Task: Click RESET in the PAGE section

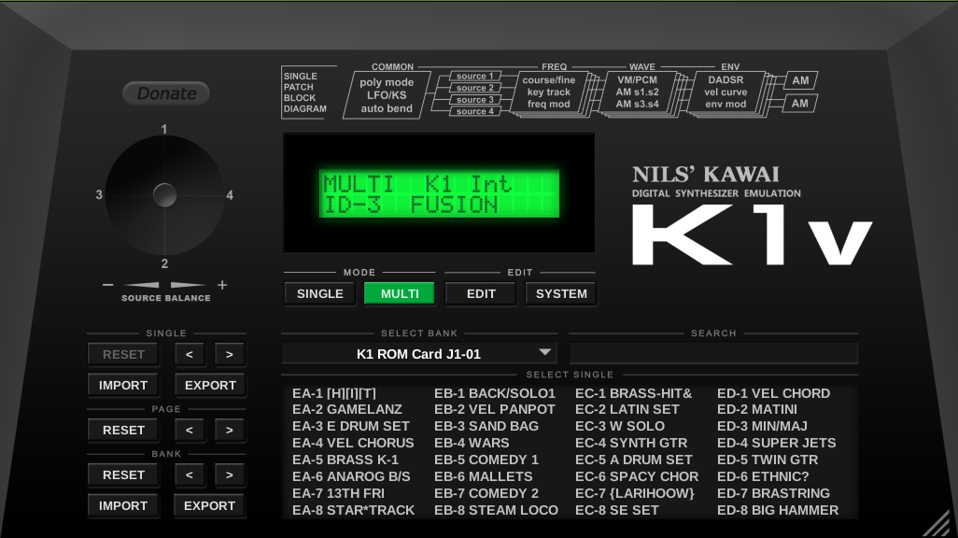Action: tap(123, 430)
